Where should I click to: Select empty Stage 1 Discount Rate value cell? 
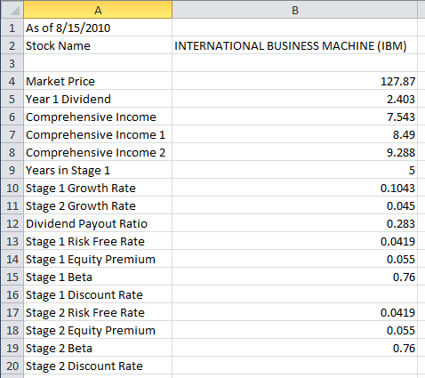point(294,294)
